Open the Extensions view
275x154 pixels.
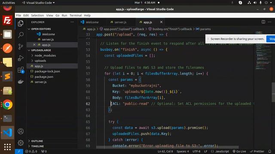(x=21, y=70)
